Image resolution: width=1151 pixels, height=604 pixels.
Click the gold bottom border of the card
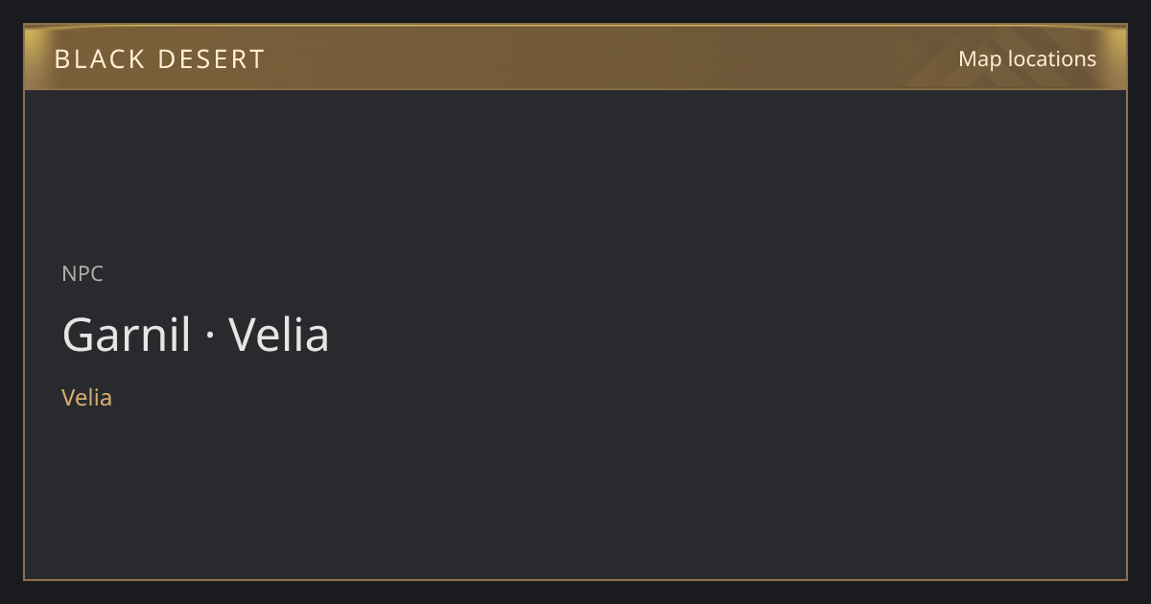click(x=575, y=579)
